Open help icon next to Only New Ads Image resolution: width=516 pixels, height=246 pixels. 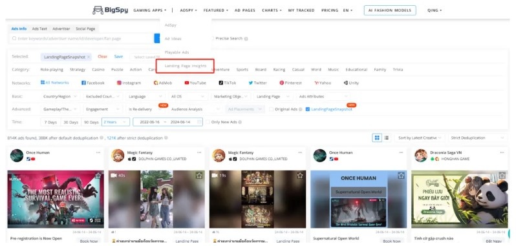pyautogui.click(x=240, y=122)
